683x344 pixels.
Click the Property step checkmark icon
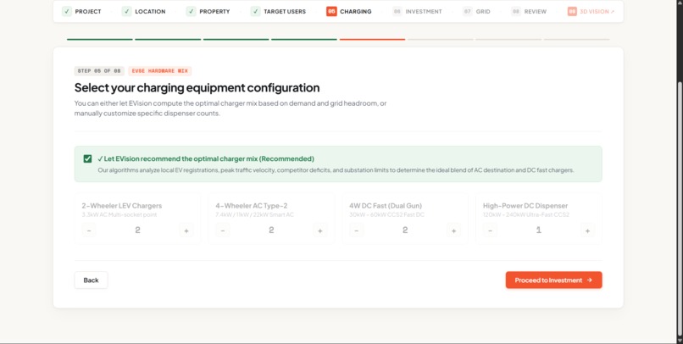click(191, 11)
